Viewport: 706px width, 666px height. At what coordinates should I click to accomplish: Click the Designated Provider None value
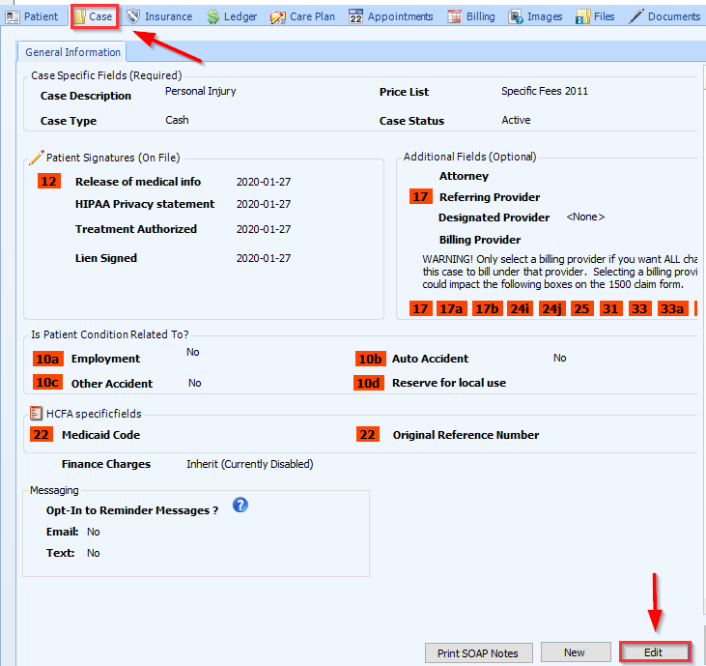coord(585,217)
